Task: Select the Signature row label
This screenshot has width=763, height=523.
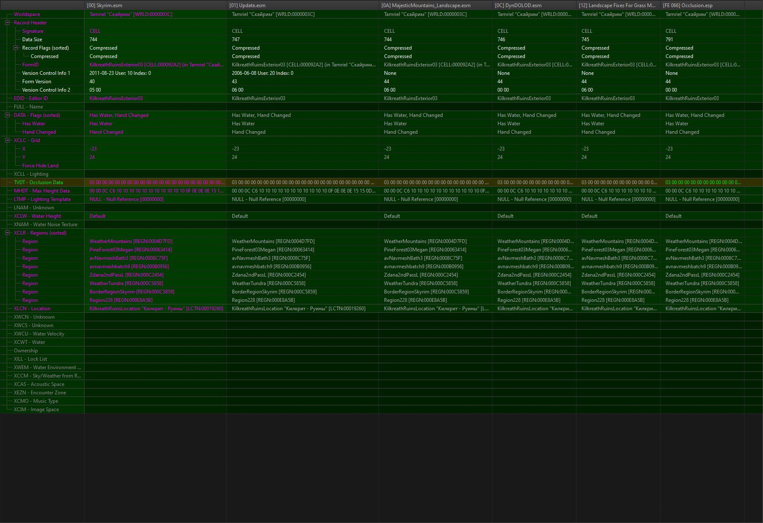Action: tap(33, 31)
